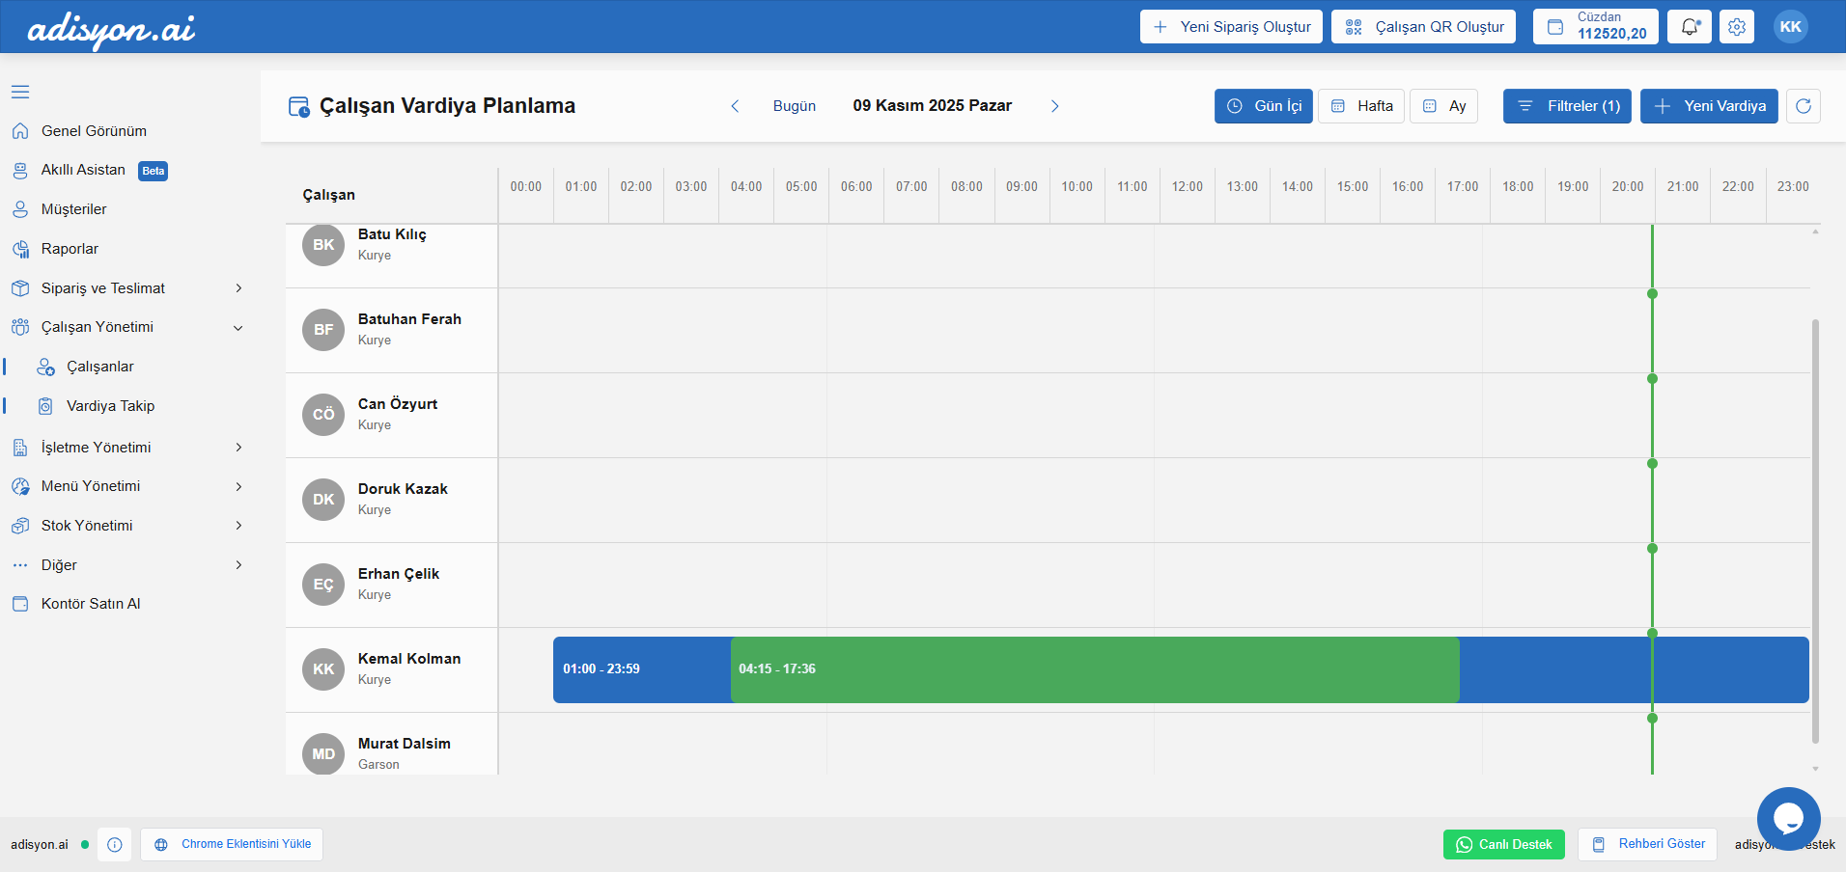Click the Cüzdan wallet balance

1595,27
